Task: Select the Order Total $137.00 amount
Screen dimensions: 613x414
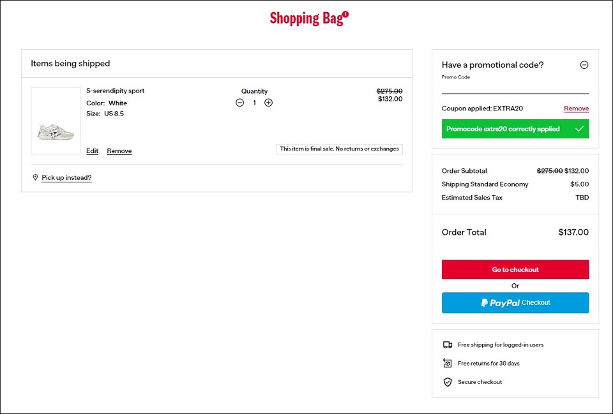Action: [x=573, y=232]
